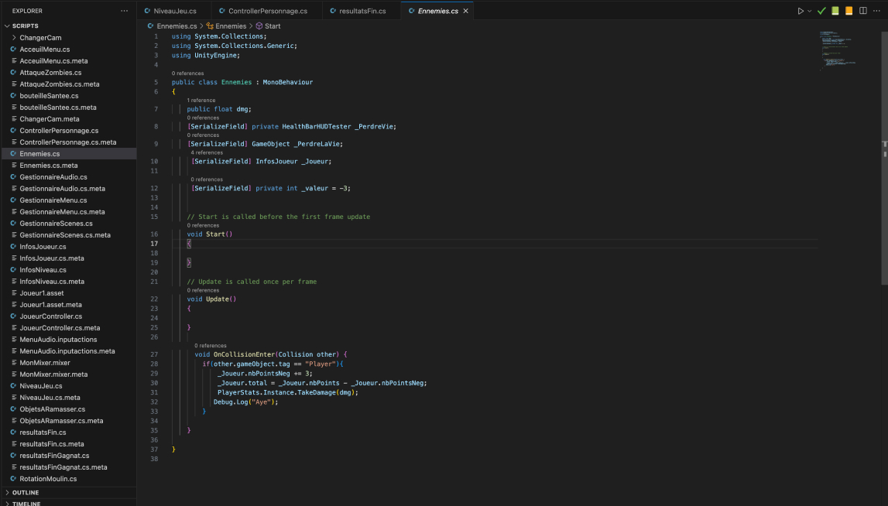The width and height of the screenshot is (888, 506).
Task: Expand the ChangerCam folder
Action: click(x=40, y=38)
